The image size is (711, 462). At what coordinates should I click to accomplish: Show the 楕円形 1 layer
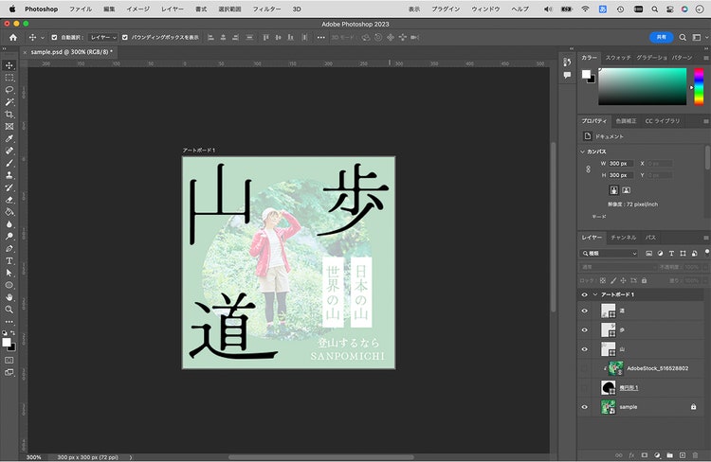[x=585, y=388]
